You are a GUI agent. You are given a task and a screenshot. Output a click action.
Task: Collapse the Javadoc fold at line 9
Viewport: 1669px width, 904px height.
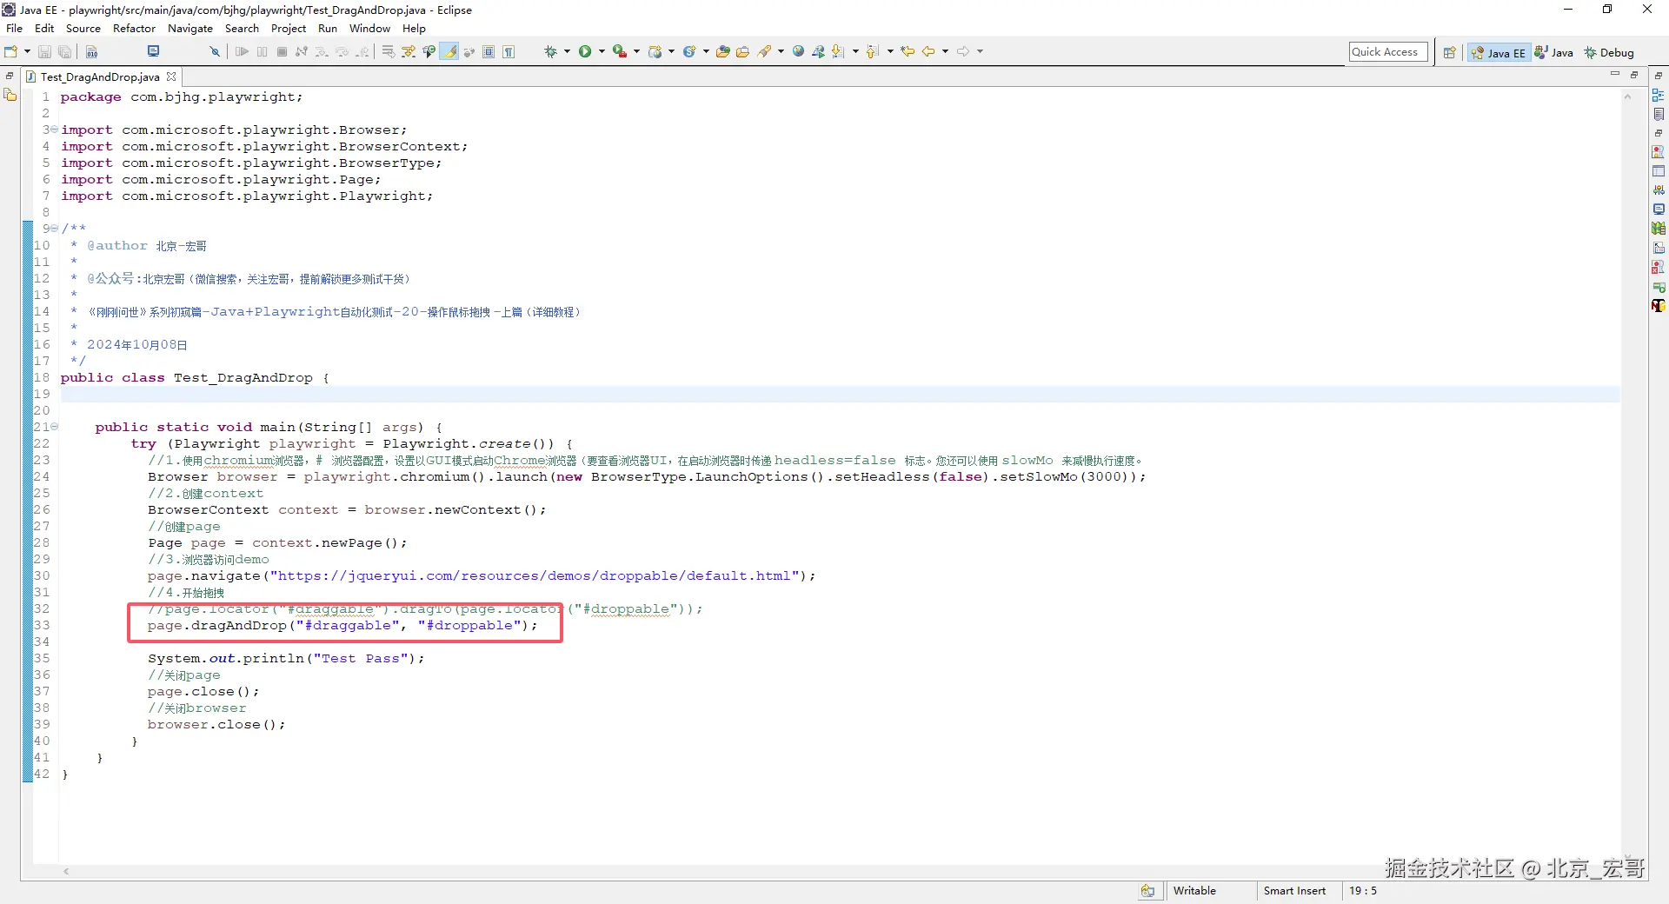coord(54,229)
